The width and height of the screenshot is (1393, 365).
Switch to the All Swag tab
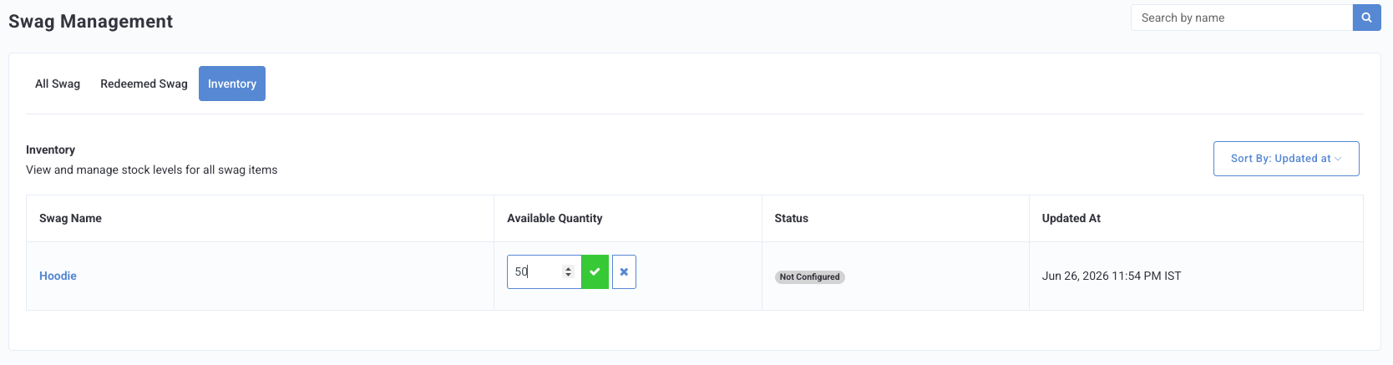pyautogui.click(x=58, y=84)
